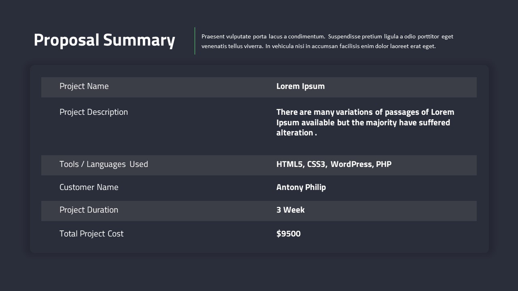Click the word alteration in the description
518x291 pixels.
click(x=294, y=133)
